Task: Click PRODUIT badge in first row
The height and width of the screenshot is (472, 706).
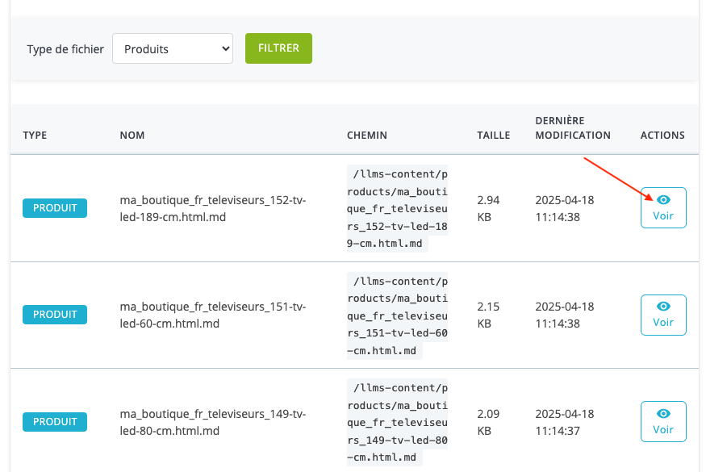Action: pyautogui.click(x=55, y=208)
